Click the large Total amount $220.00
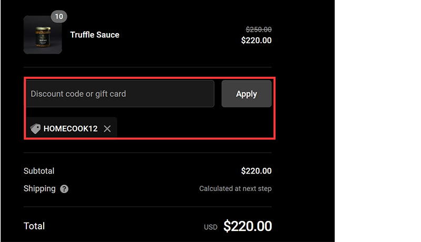This screenshot has height=242, width=421. (247, 226)
